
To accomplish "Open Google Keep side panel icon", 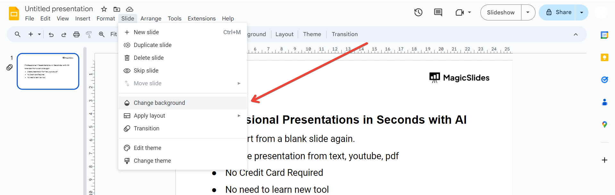I will pos(604,58).
